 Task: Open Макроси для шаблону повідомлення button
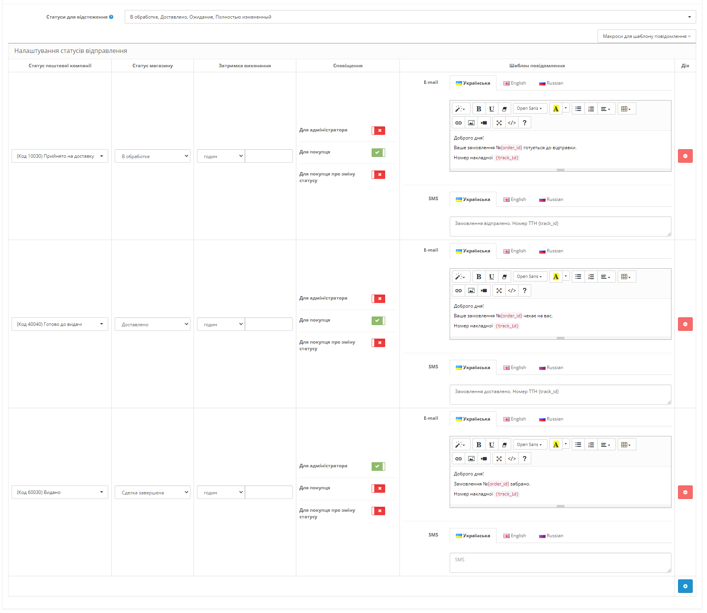(x=647, y=36)
